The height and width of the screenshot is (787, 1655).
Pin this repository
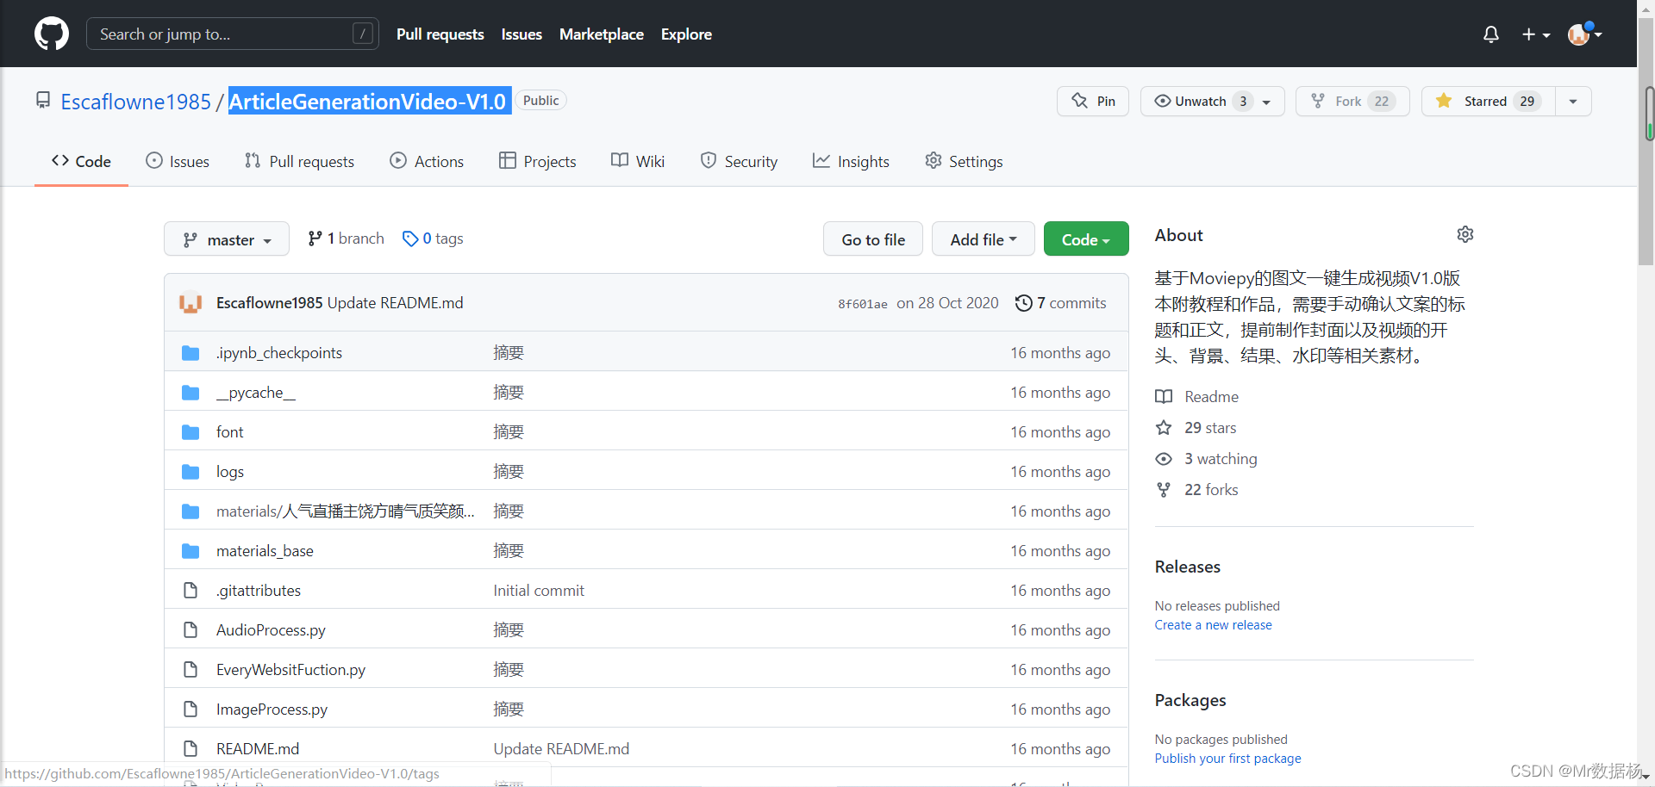(x=1093, y=101)
